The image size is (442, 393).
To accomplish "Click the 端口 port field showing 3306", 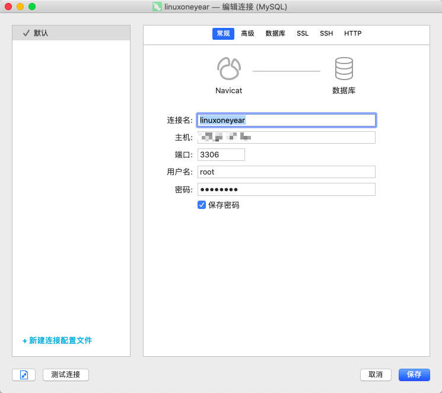I will pos(221,154).
